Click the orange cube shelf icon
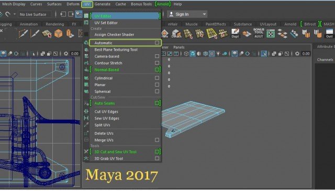The image size is (335, 191). (58, 33)
